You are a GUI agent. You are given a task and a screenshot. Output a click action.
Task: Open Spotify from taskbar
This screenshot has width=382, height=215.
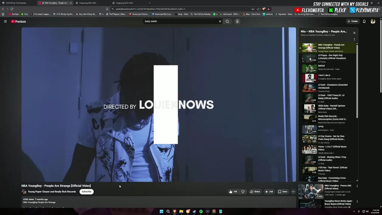201,211
